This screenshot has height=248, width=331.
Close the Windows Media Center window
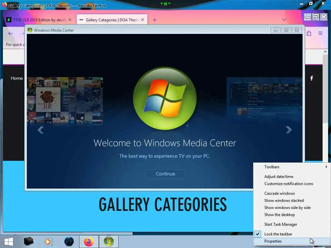297,30
